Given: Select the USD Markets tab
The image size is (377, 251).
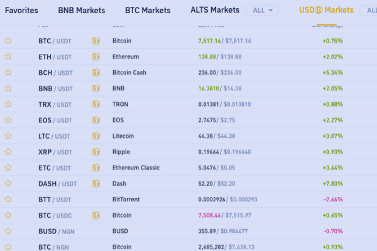Looking at the screenshot, I should pos(326,11).
